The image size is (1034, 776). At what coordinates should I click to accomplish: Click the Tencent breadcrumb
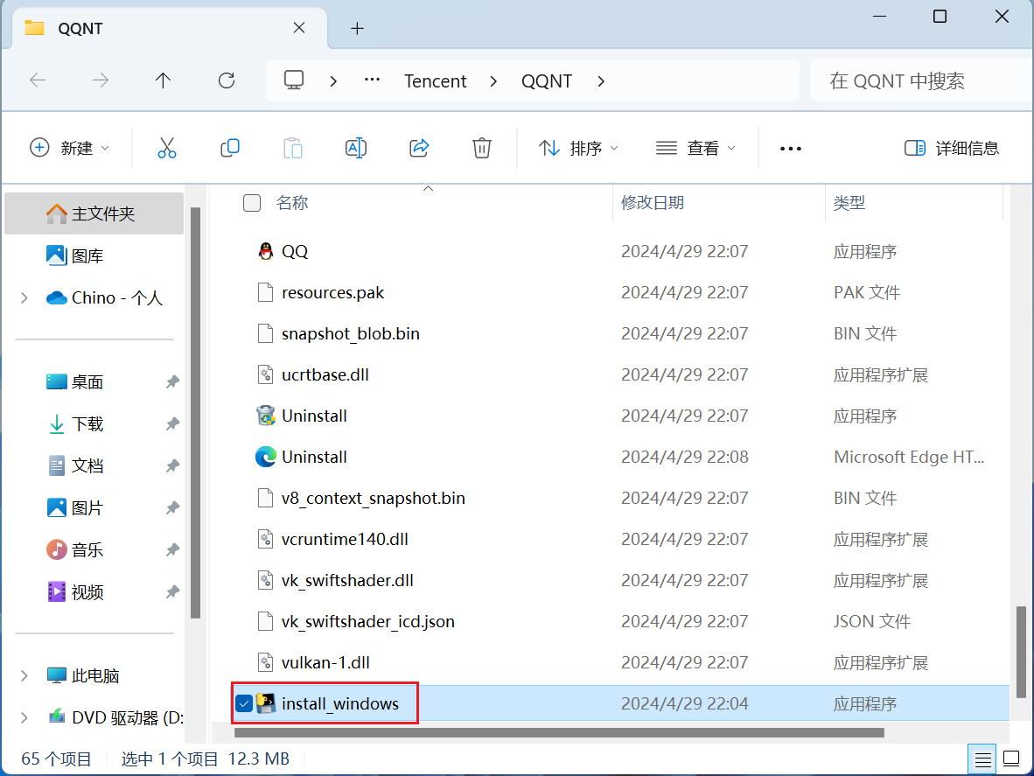point(436,81)
